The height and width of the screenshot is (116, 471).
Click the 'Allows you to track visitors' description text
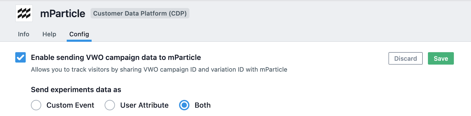159,69
